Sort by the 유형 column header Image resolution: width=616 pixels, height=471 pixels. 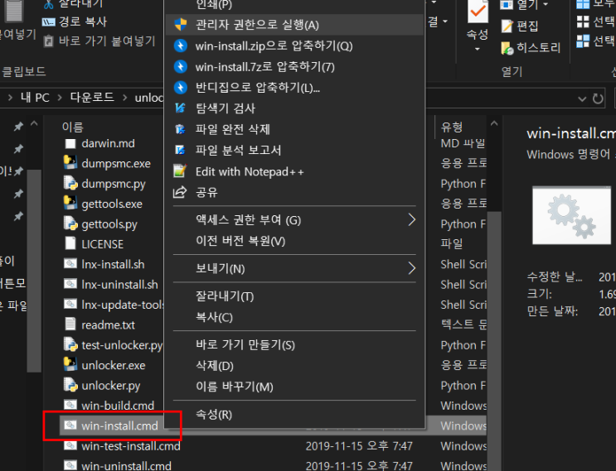point(452,127)
